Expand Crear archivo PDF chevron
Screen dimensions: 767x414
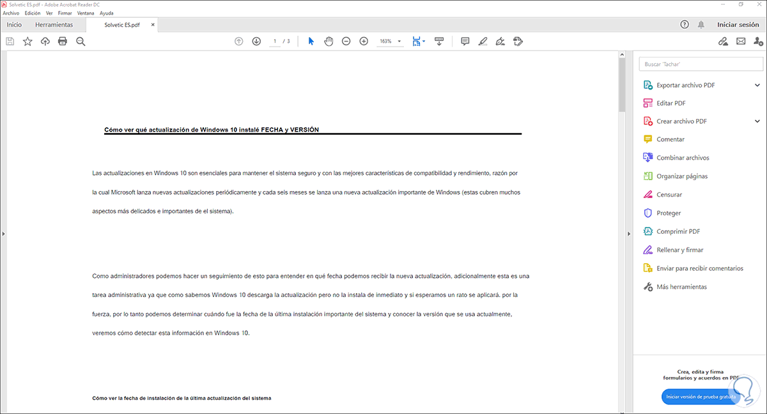pos(757,121)
